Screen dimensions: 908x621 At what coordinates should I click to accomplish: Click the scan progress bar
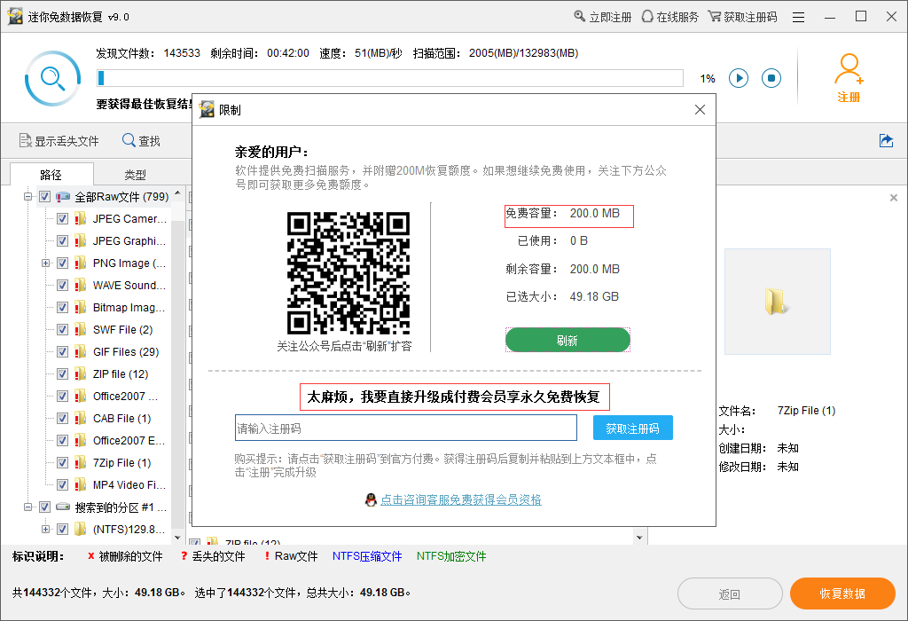tap(390, 78)
